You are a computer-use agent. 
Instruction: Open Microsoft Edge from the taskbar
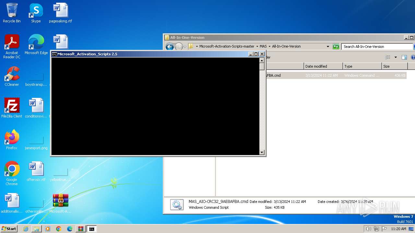70,229
